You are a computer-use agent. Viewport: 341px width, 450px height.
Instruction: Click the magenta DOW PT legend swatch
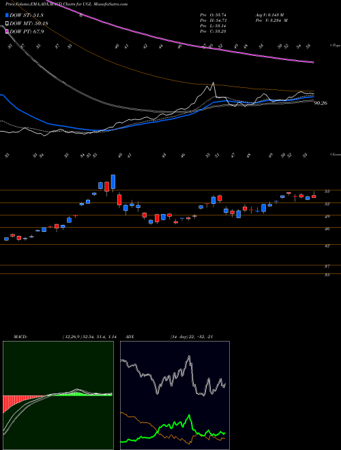point(7,31)
